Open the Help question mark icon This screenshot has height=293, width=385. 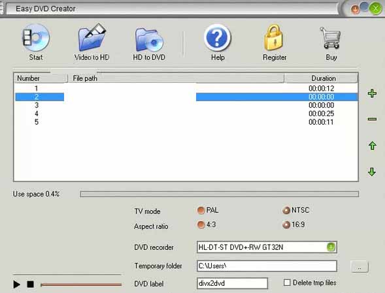217,37
